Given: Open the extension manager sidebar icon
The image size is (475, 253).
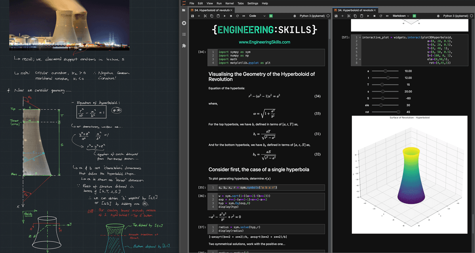Looking at the screenshot, I should [x=183, y=46].
